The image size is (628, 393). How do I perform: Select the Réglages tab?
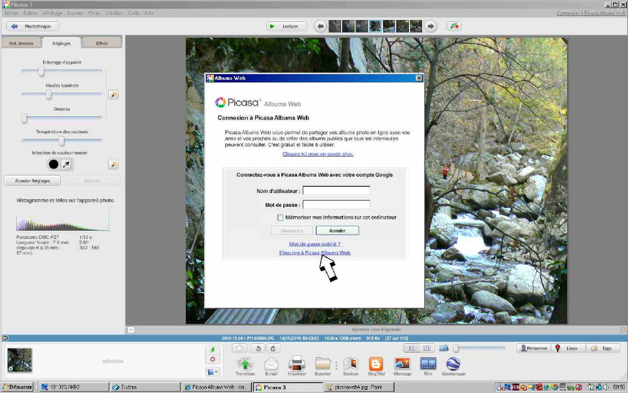[62, 43]
